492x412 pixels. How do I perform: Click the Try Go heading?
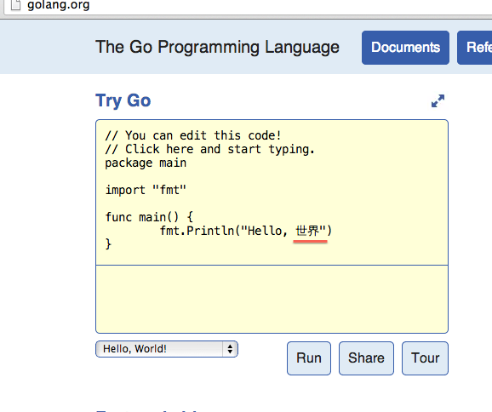point(123,100)
